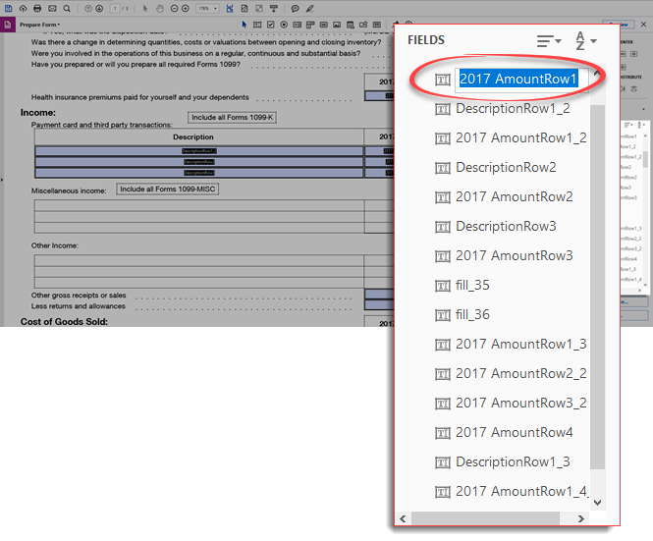The width and height of the screenshot is (653, 541).
Task: Select the Hand pan tool
Action: (x=160, y=8)
